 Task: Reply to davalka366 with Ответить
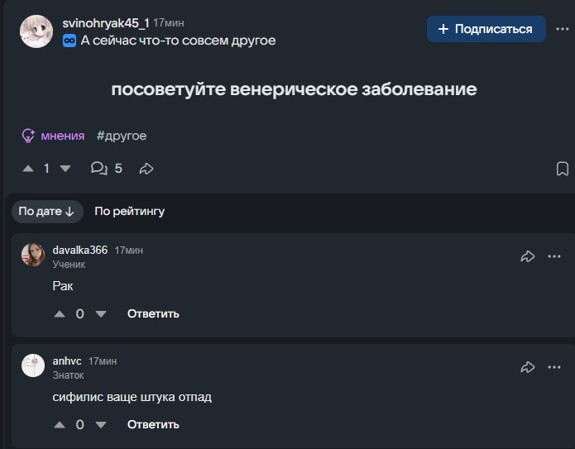pyautogui.click(x=153, y=314)
